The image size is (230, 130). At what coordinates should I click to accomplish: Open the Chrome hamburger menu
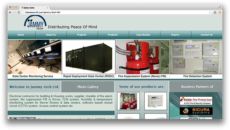[x=220, y=12]
